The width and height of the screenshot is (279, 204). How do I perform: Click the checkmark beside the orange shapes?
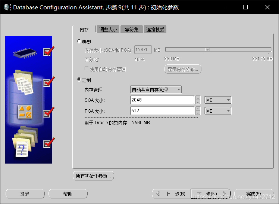tap(49, 112)
